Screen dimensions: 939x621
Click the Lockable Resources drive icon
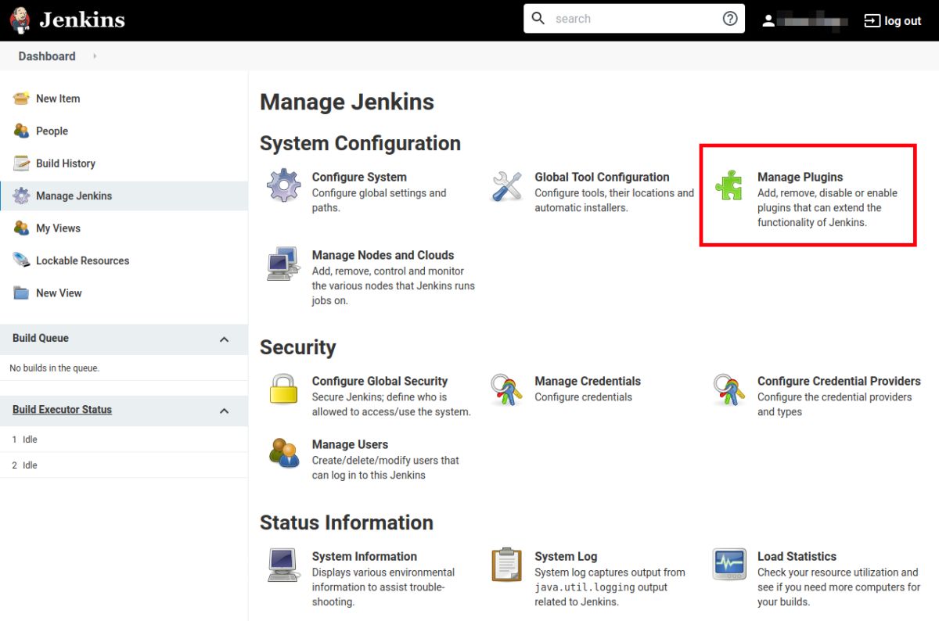(x=22, y=260)
